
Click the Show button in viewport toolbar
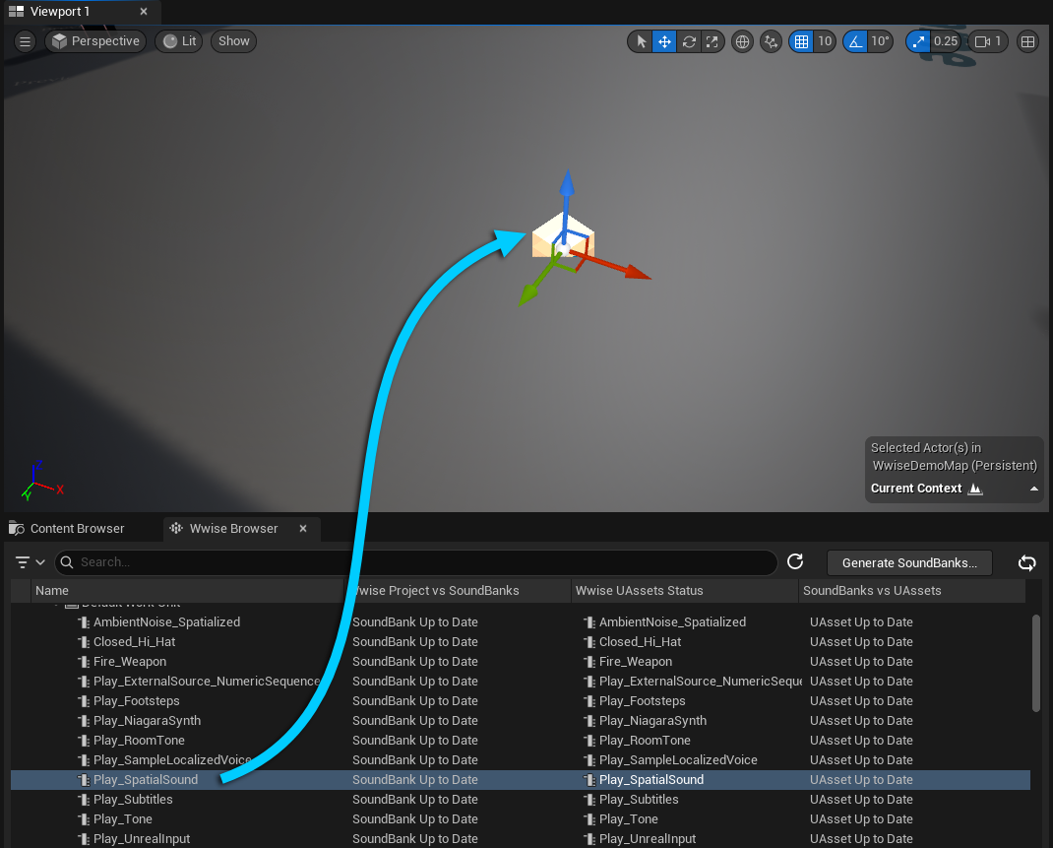click(233, 41)
